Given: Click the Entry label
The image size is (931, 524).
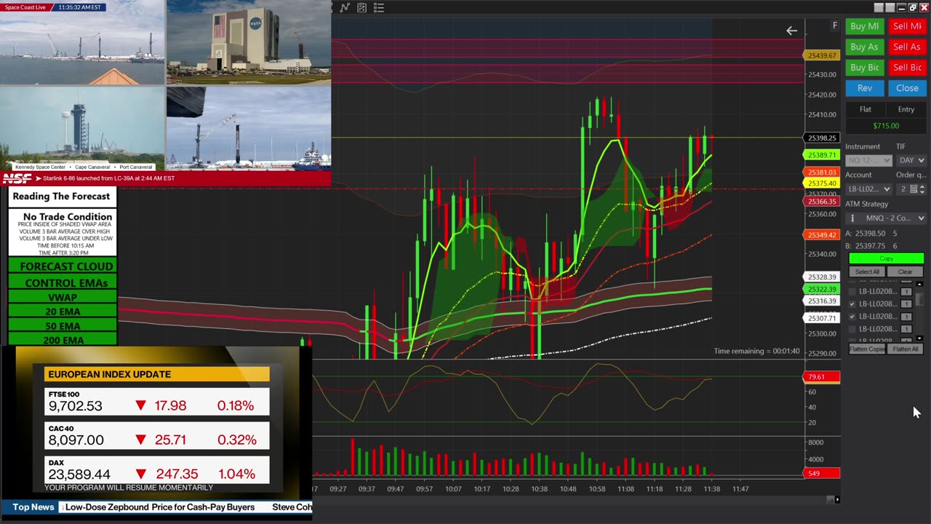Looking at the screenshot, I should [906, 109].
